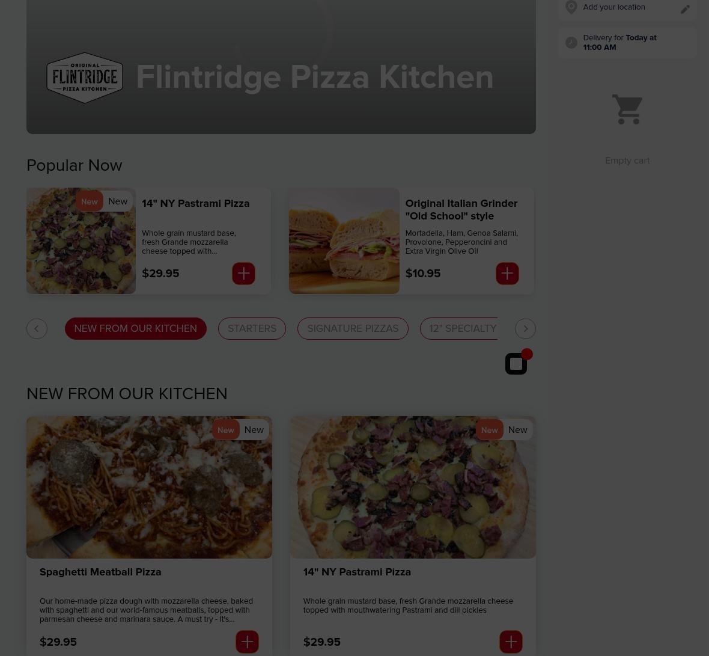The width and height of the screenshot is (709, 656).
Task: Open Original Italian Grinder sandwich image
Action: (x=344, y=241)
